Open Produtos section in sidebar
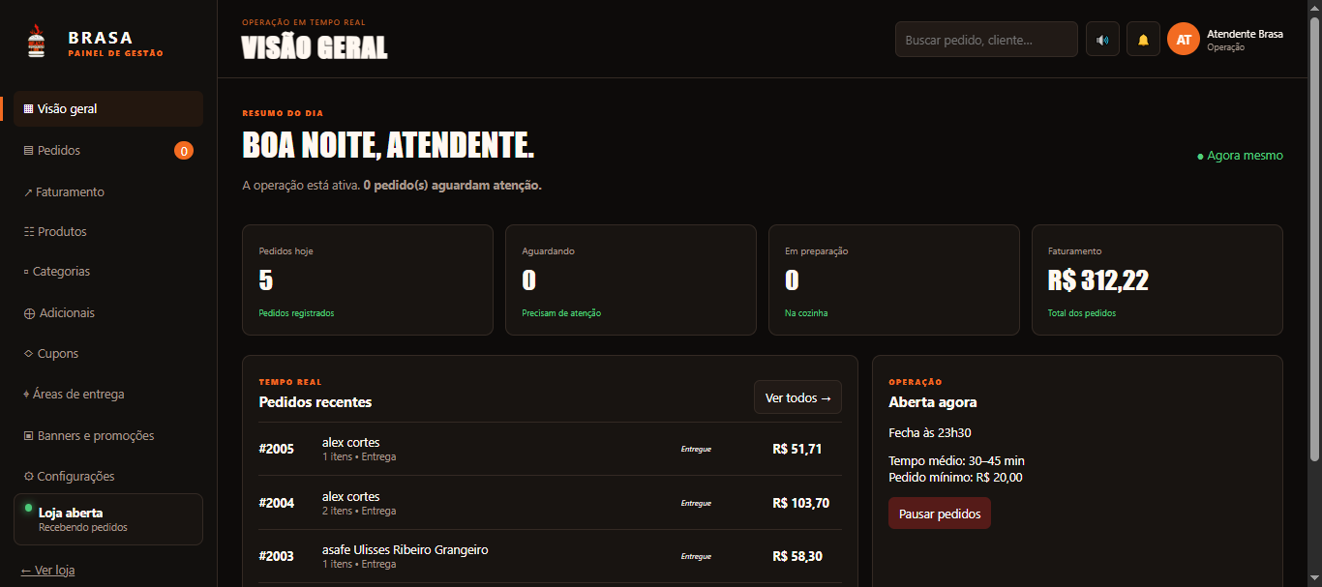The image size is (1322, 587). pos(108,232)
